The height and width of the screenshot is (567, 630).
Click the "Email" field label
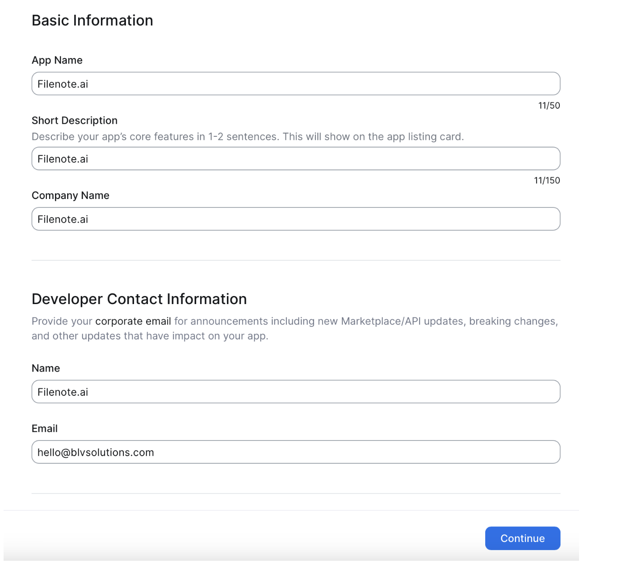click(45, 429)
